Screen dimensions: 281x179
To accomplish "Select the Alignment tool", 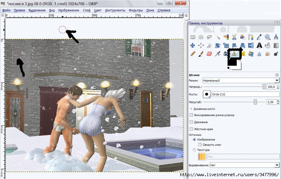I will pos(201,45).
